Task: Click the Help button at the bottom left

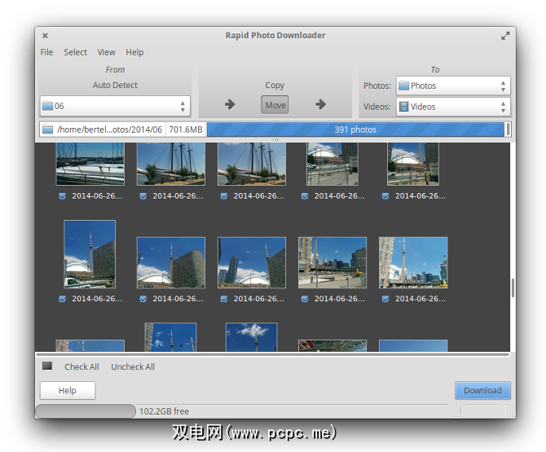Action: coord(68,390)
